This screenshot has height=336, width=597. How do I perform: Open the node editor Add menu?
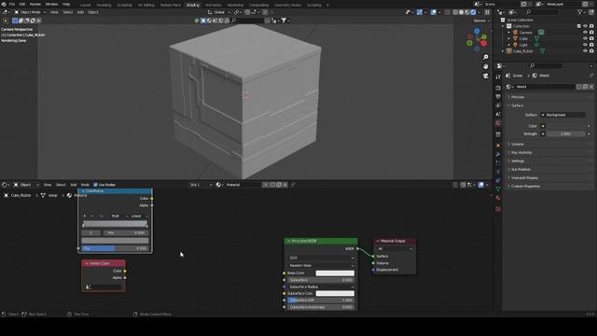[74, 185]
